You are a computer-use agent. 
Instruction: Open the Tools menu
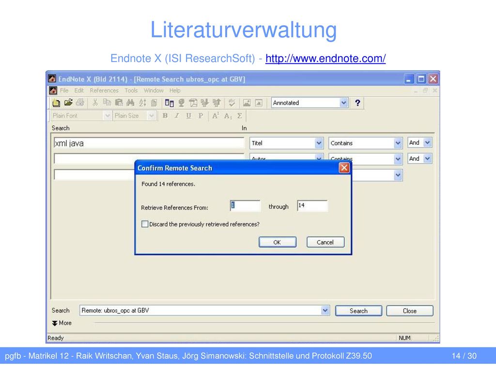131,91
